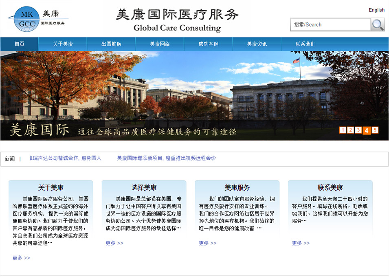Open the 美康资讯 menu item
The height and width of the screenshot is (277, 389).
pyautogui.click(x=257, y=44)
